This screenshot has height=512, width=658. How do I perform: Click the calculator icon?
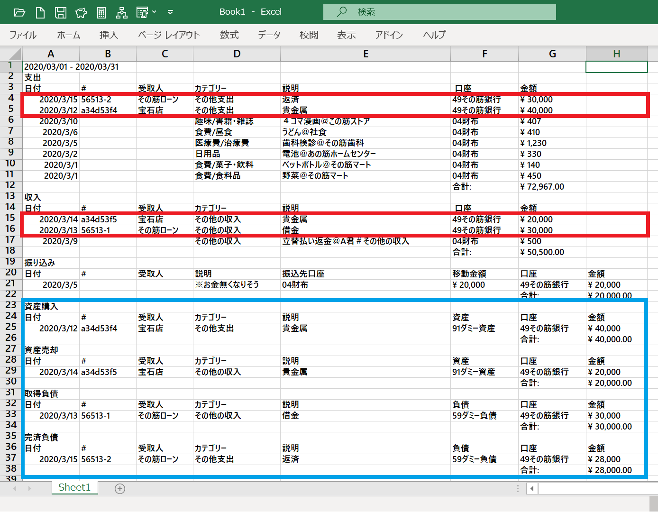coord(101,12)
